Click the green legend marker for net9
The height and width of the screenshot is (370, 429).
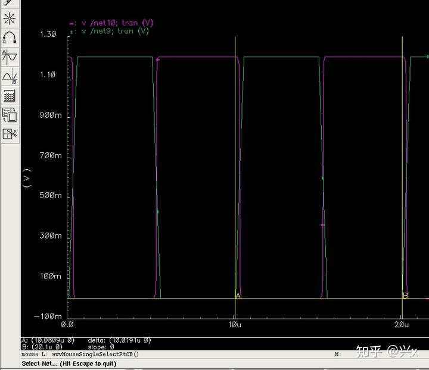tap(72, 32)
